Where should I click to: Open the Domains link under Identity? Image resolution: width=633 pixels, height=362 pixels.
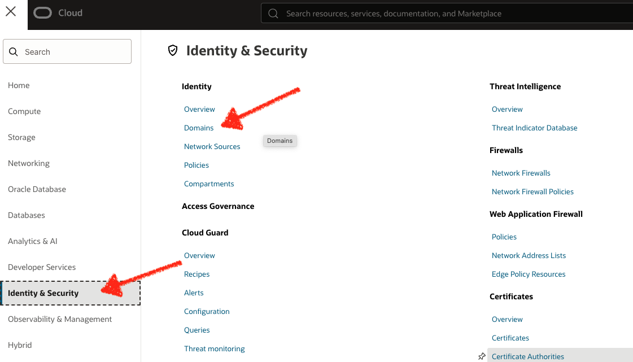click(x=199, y=128)
